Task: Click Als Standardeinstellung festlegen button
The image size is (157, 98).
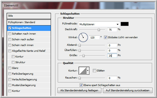Action: pyautogui.click(x=79, y=90)
